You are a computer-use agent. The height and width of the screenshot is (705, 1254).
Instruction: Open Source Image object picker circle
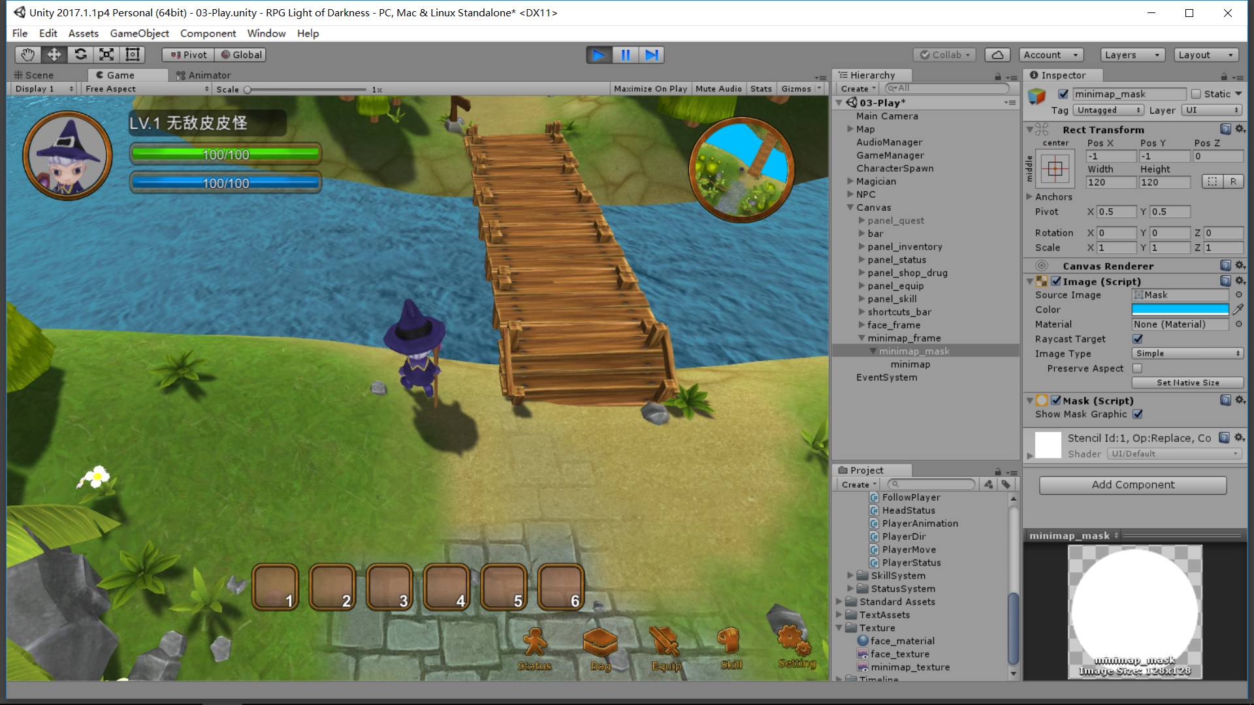tap(1238, 295)
